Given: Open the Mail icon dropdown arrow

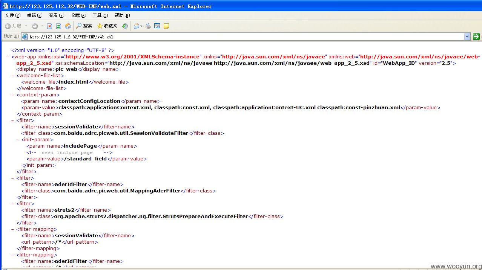Looking at the screenshot, I should [141, 26].
